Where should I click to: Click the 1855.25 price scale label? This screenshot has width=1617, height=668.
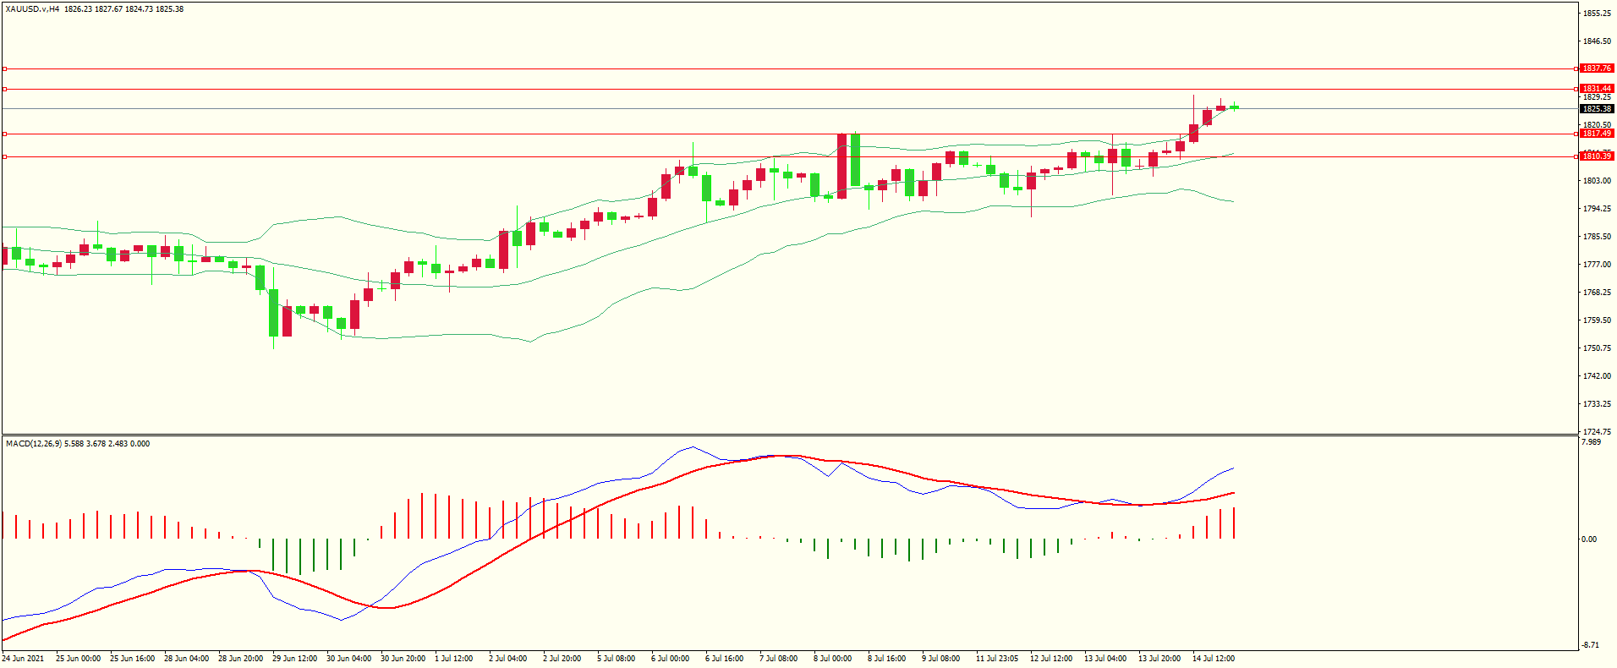tap(1597, 14)
